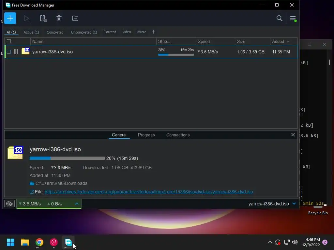Open File Explorer from the taskbar

25,242
